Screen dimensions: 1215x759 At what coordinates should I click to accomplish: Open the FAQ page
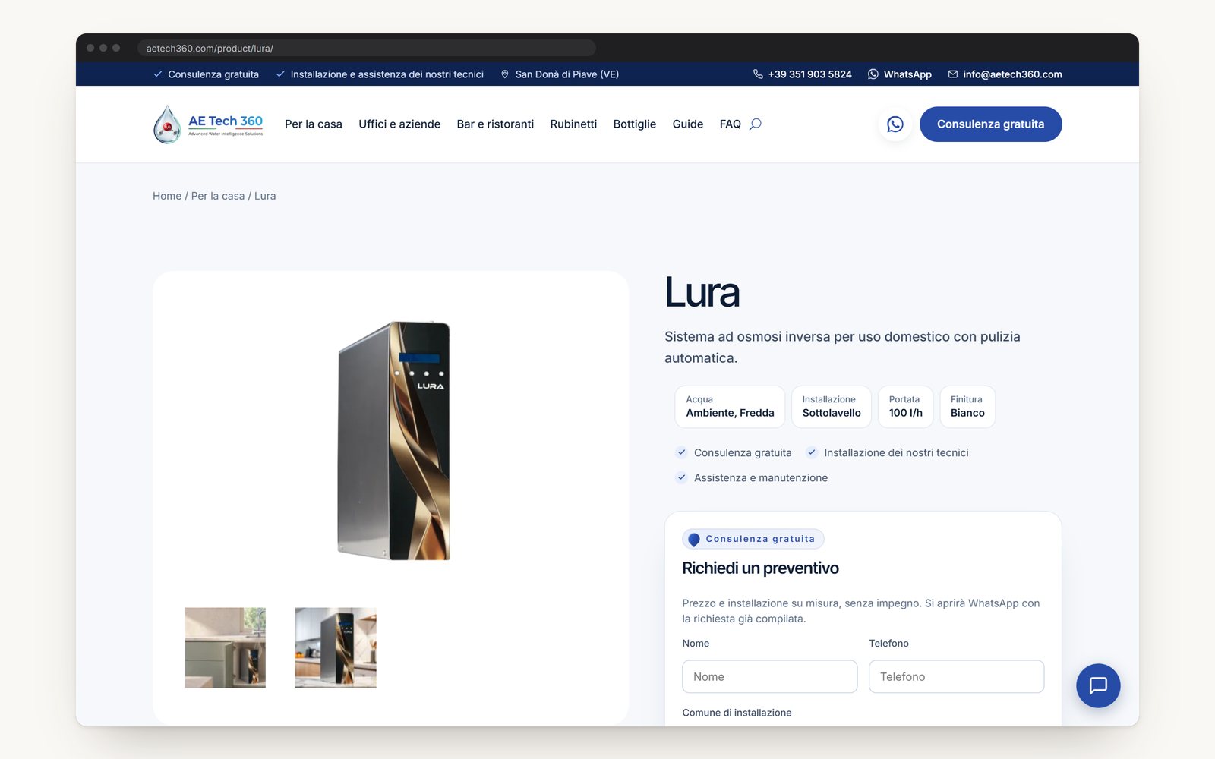tap(731, 124)
